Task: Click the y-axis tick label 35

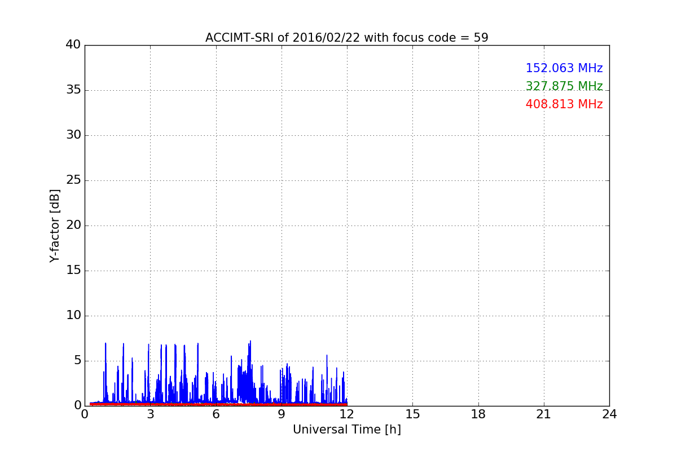Action: [73, 90]
